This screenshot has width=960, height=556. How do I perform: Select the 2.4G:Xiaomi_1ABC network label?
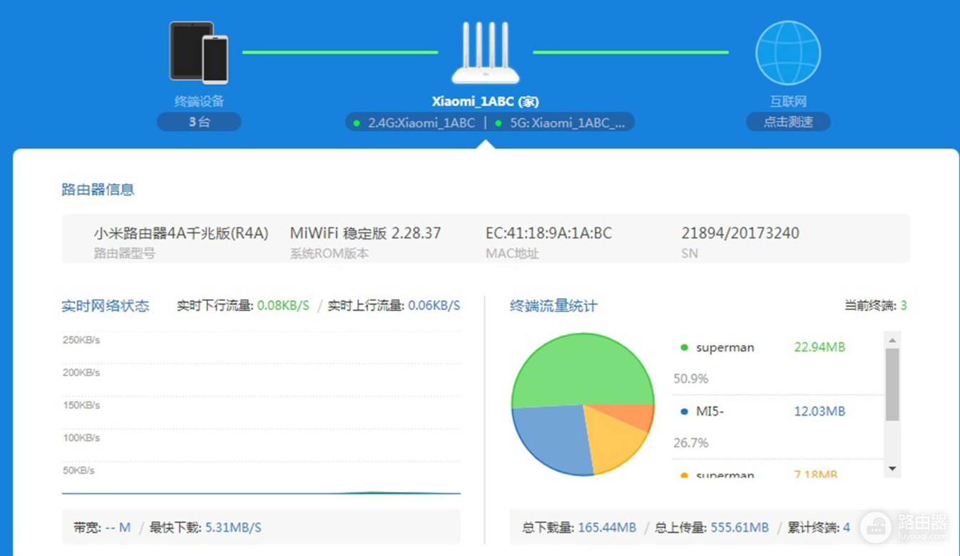pyautogui.click(x=422, y=123)
